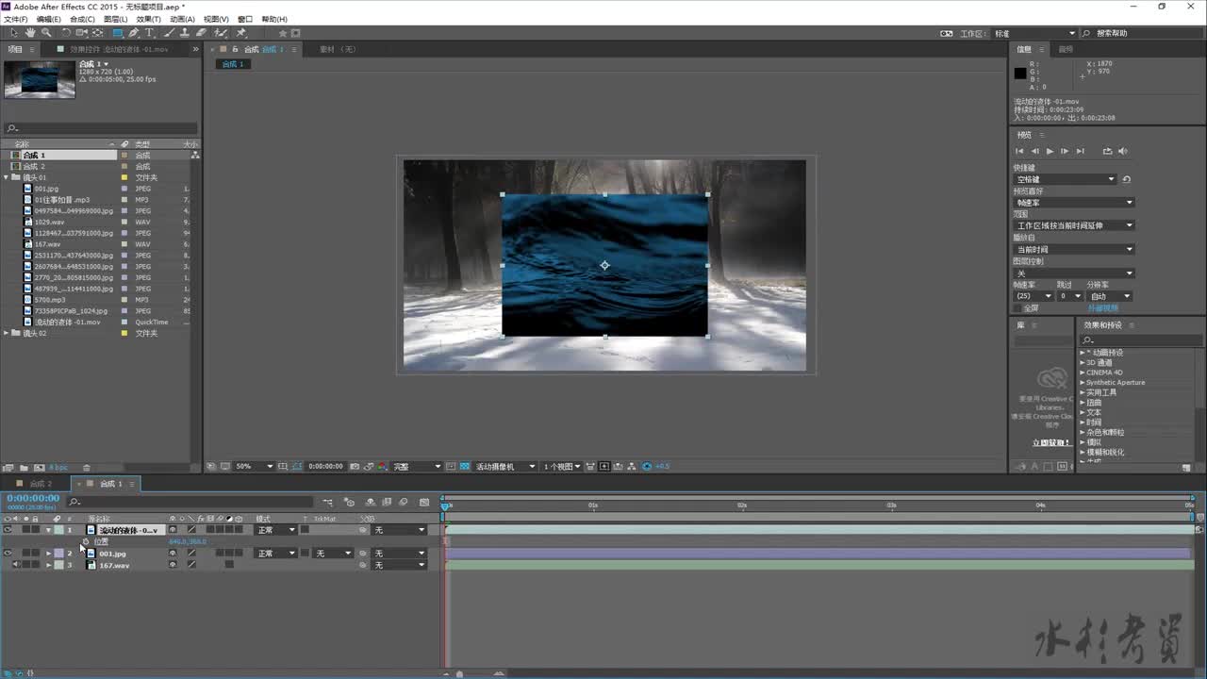Click position stopwatch for liquid layer

[85, 541]
